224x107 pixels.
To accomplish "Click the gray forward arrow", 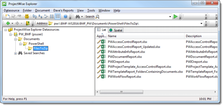I will 17,23.
